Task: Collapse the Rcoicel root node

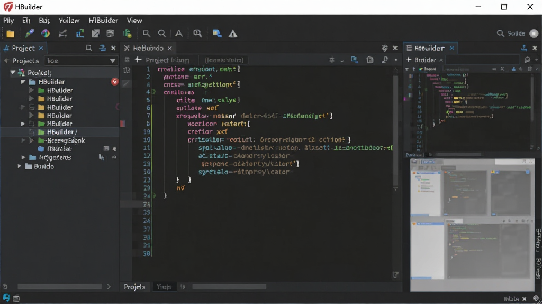Action: 13,72
